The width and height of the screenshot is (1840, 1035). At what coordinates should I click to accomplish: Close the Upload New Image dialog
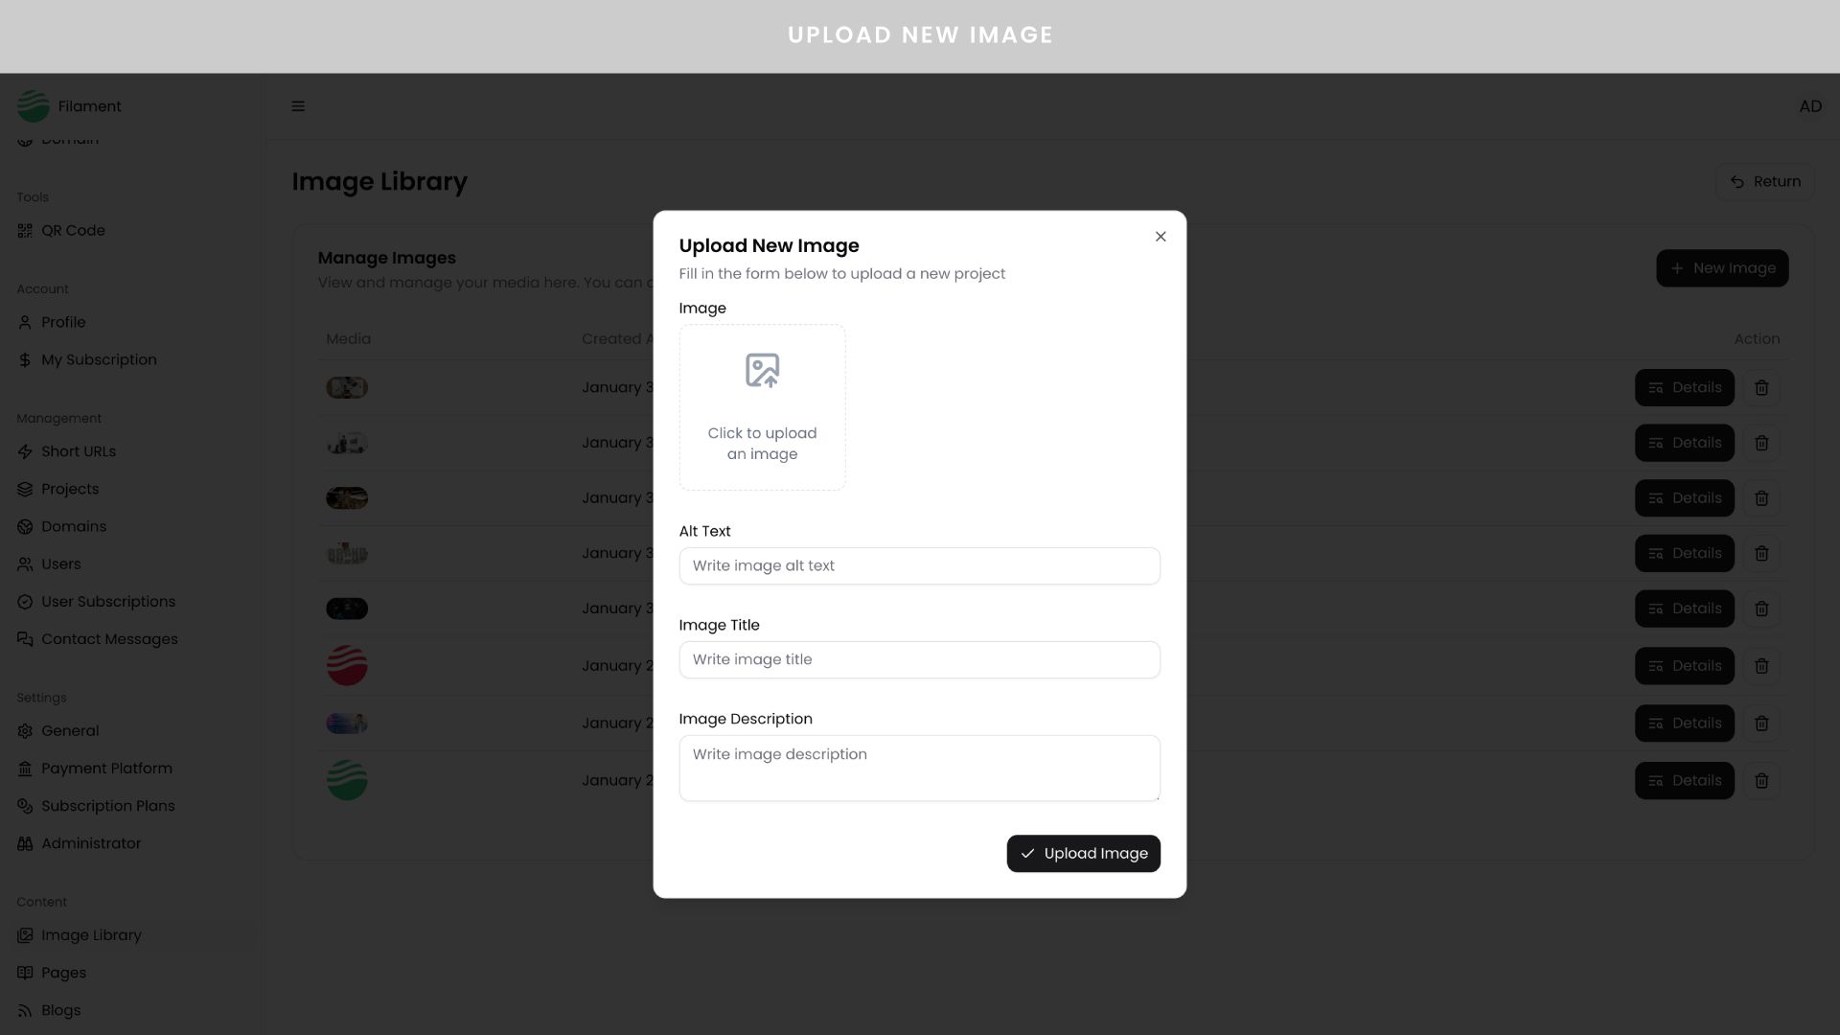coord(1161,237)
